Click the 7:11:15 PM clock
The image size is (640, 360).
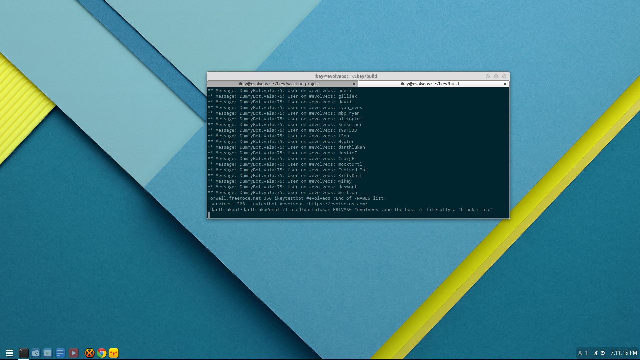(624, 353)
